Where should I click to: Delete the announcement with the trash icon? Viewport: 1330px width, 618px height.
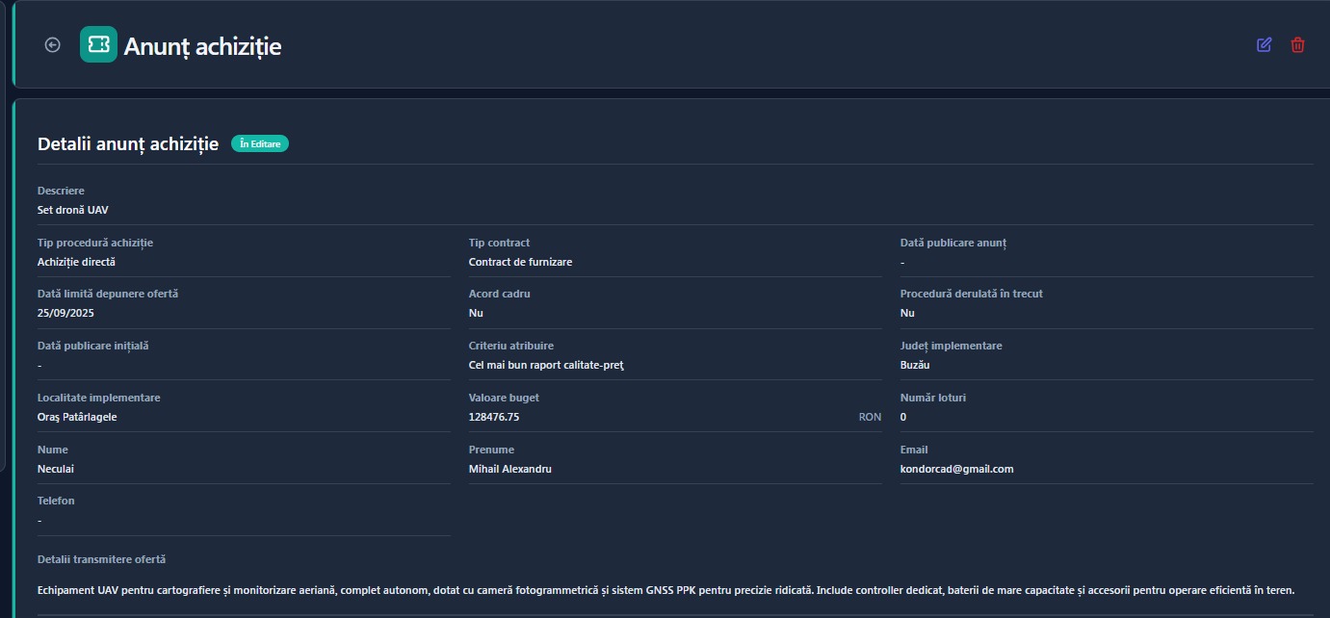pos(1297,45)
